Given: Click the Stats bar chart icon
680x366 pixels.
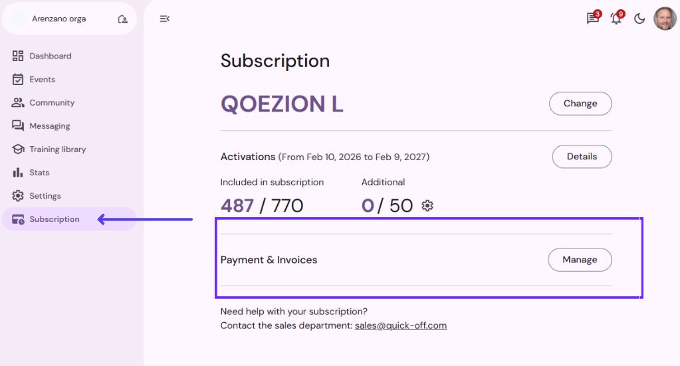Looking at the screenshot, I should click(18, 173).
